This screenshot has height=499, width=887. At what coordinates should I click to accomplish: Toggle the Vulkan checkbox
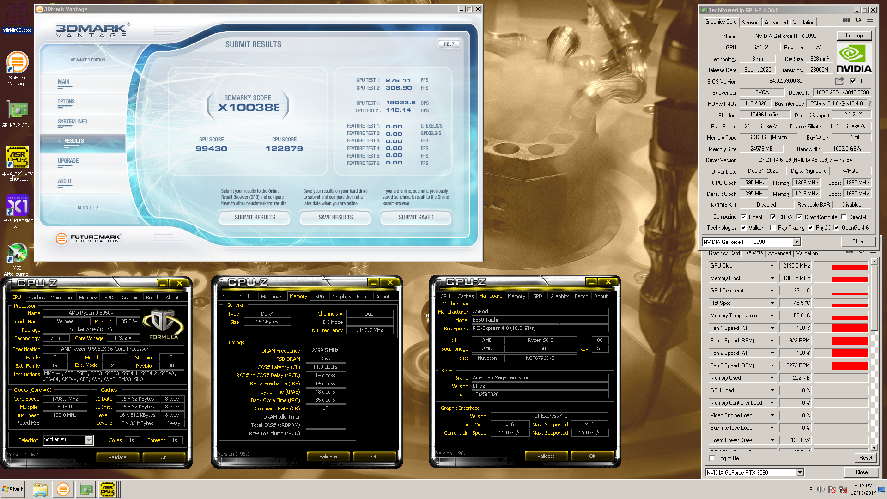[743, 227]
